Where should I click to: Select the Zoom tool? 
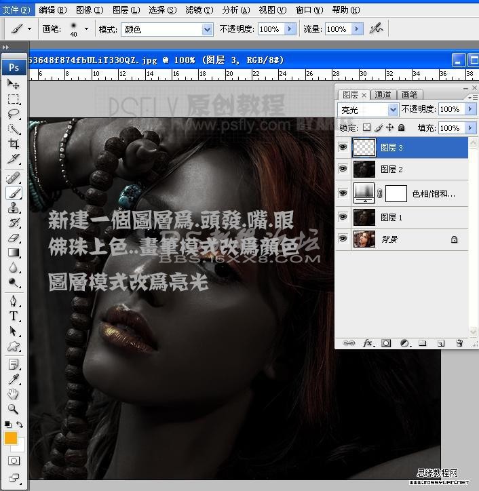tap(13, 409)
